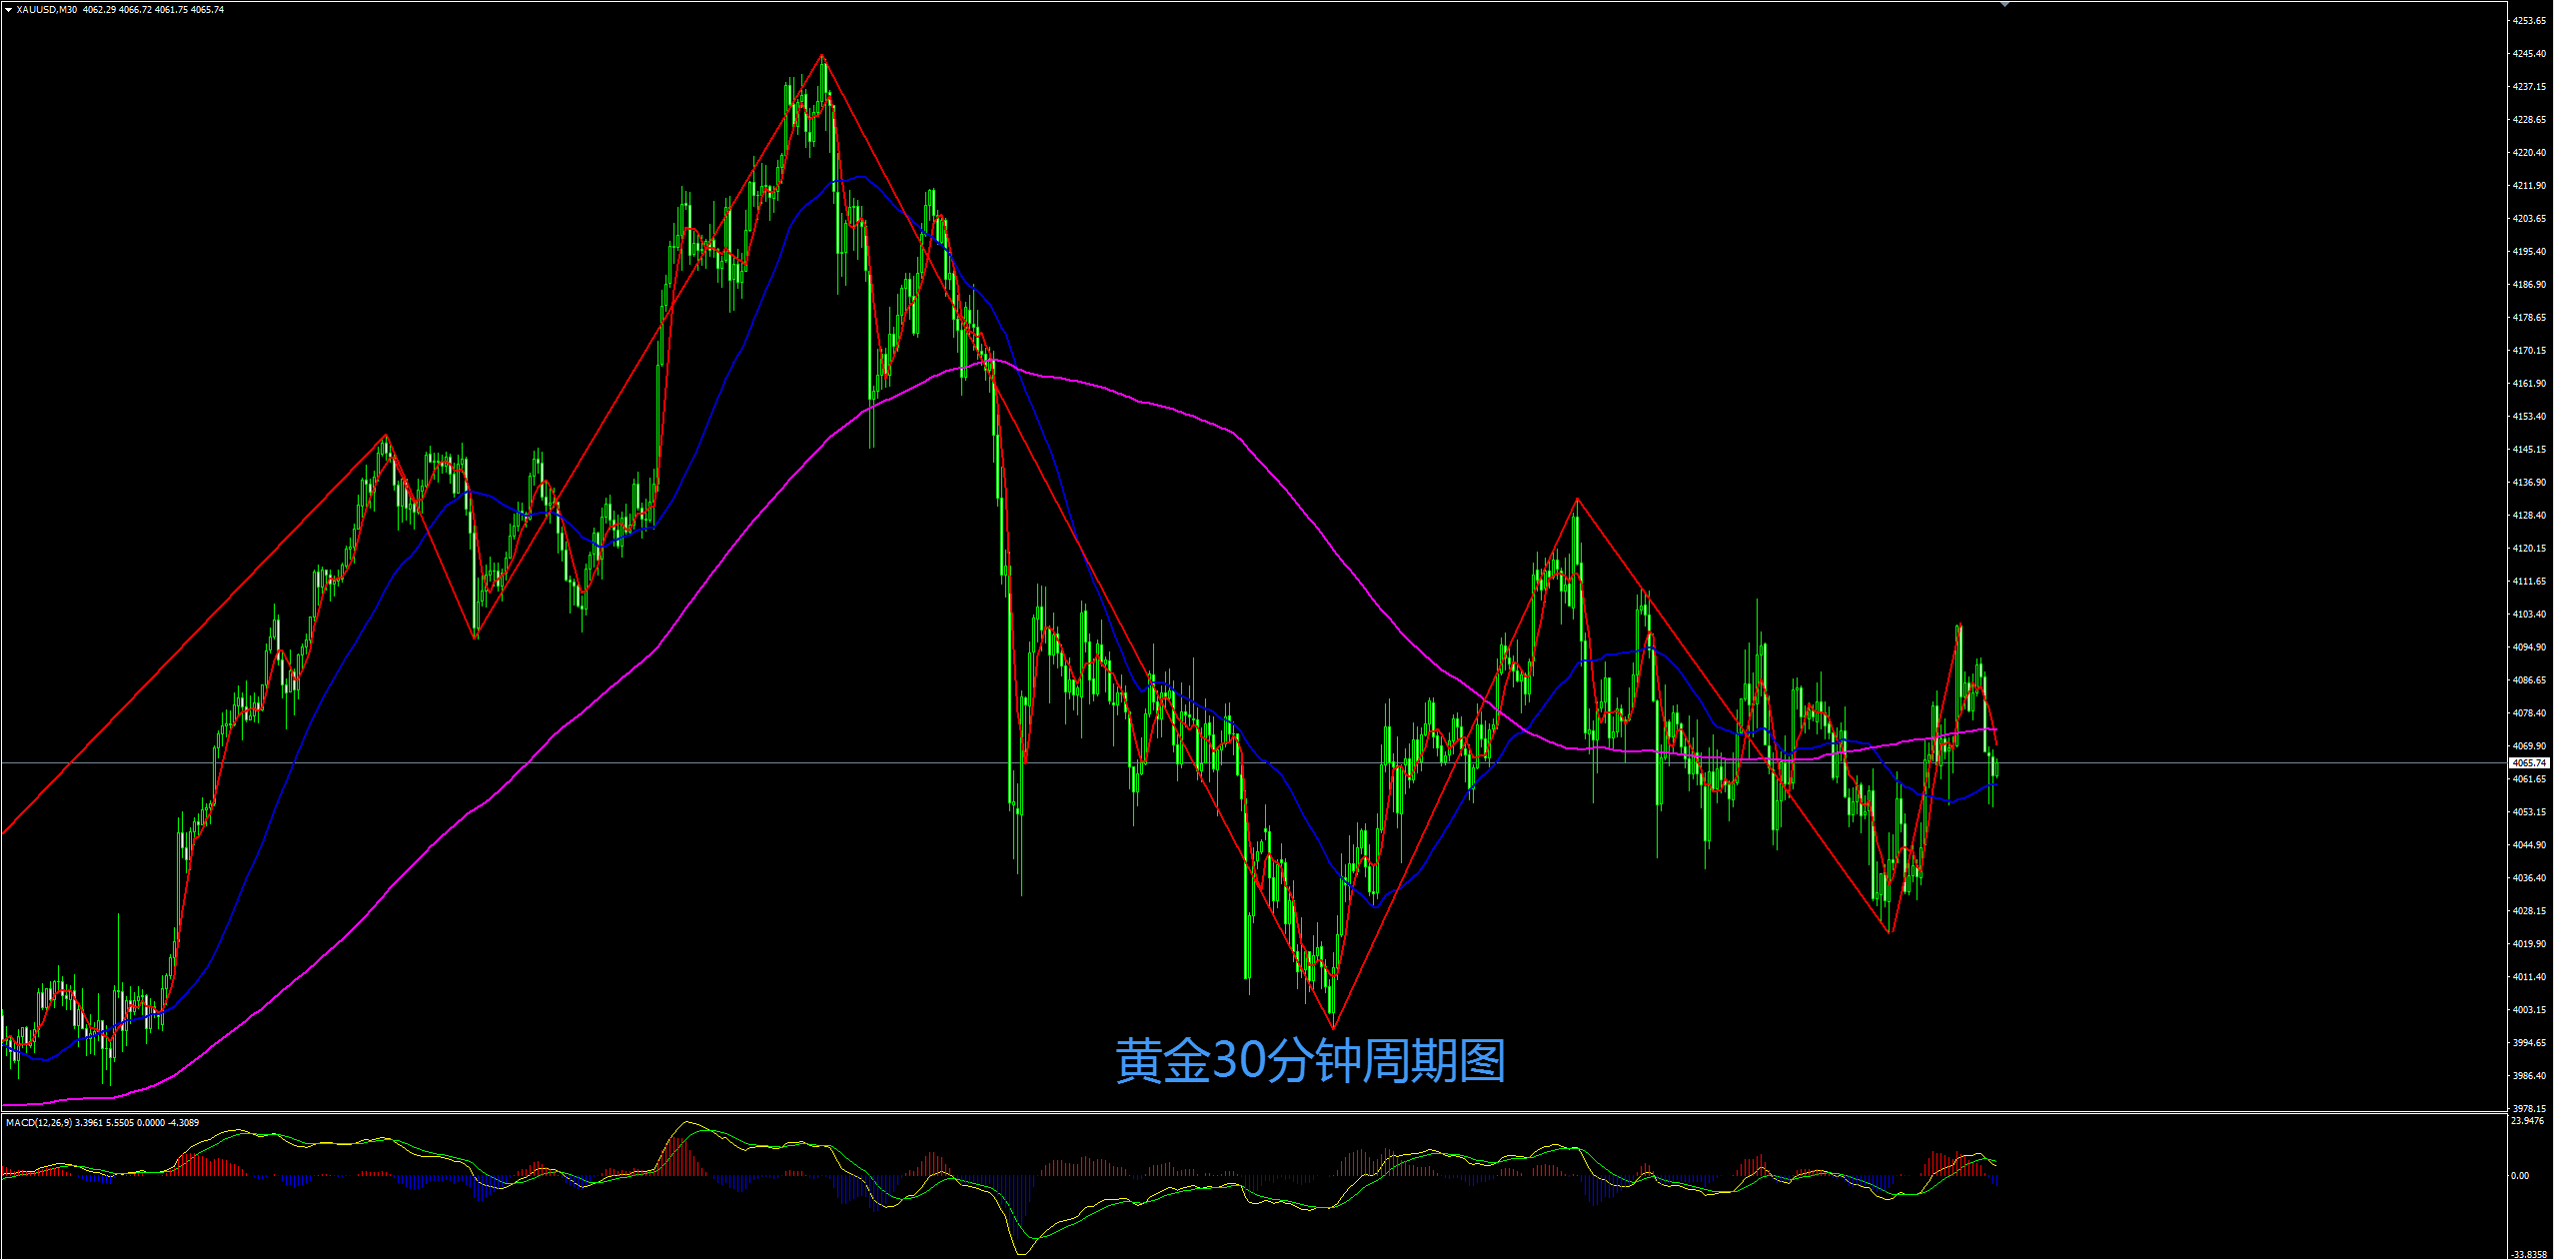This screenshot has height=1259, width=2555.
Task: Click the 4003.15 price scale label
Action: point(2528,1010)
